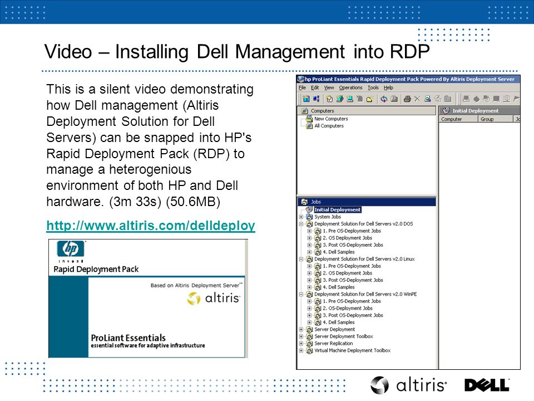Click the New Computers group icon

coord(309,119)
